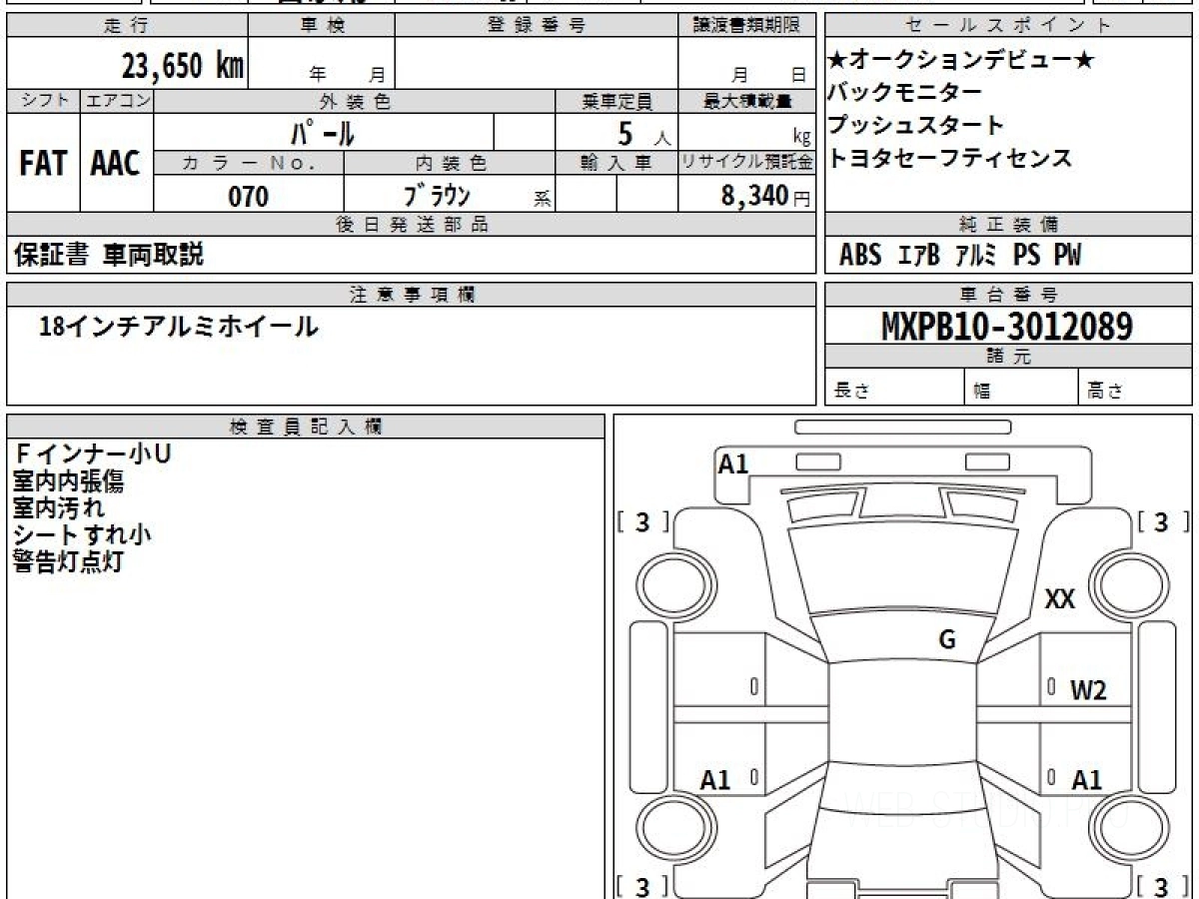1199x899 pixels.
Task: Click the mileage value 23,650 km
Action: pos(183,68)
